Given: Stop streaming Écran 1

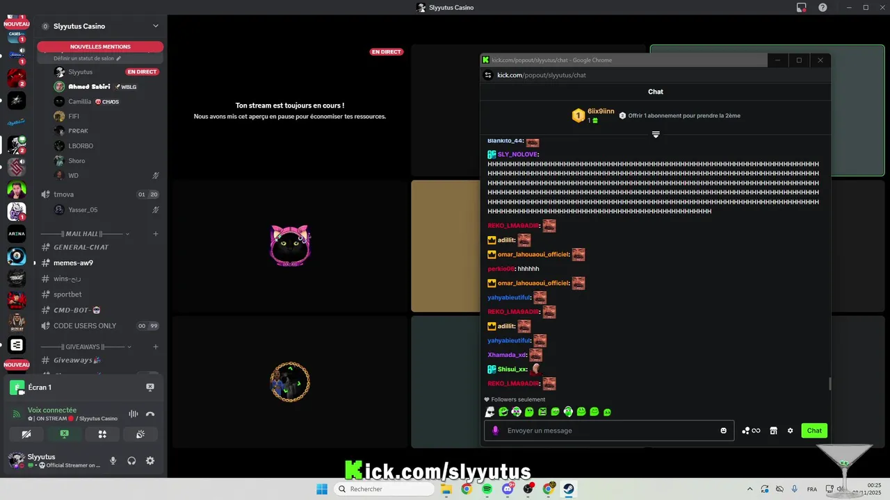Looking at the screenshot, I should tap(150, 387).
